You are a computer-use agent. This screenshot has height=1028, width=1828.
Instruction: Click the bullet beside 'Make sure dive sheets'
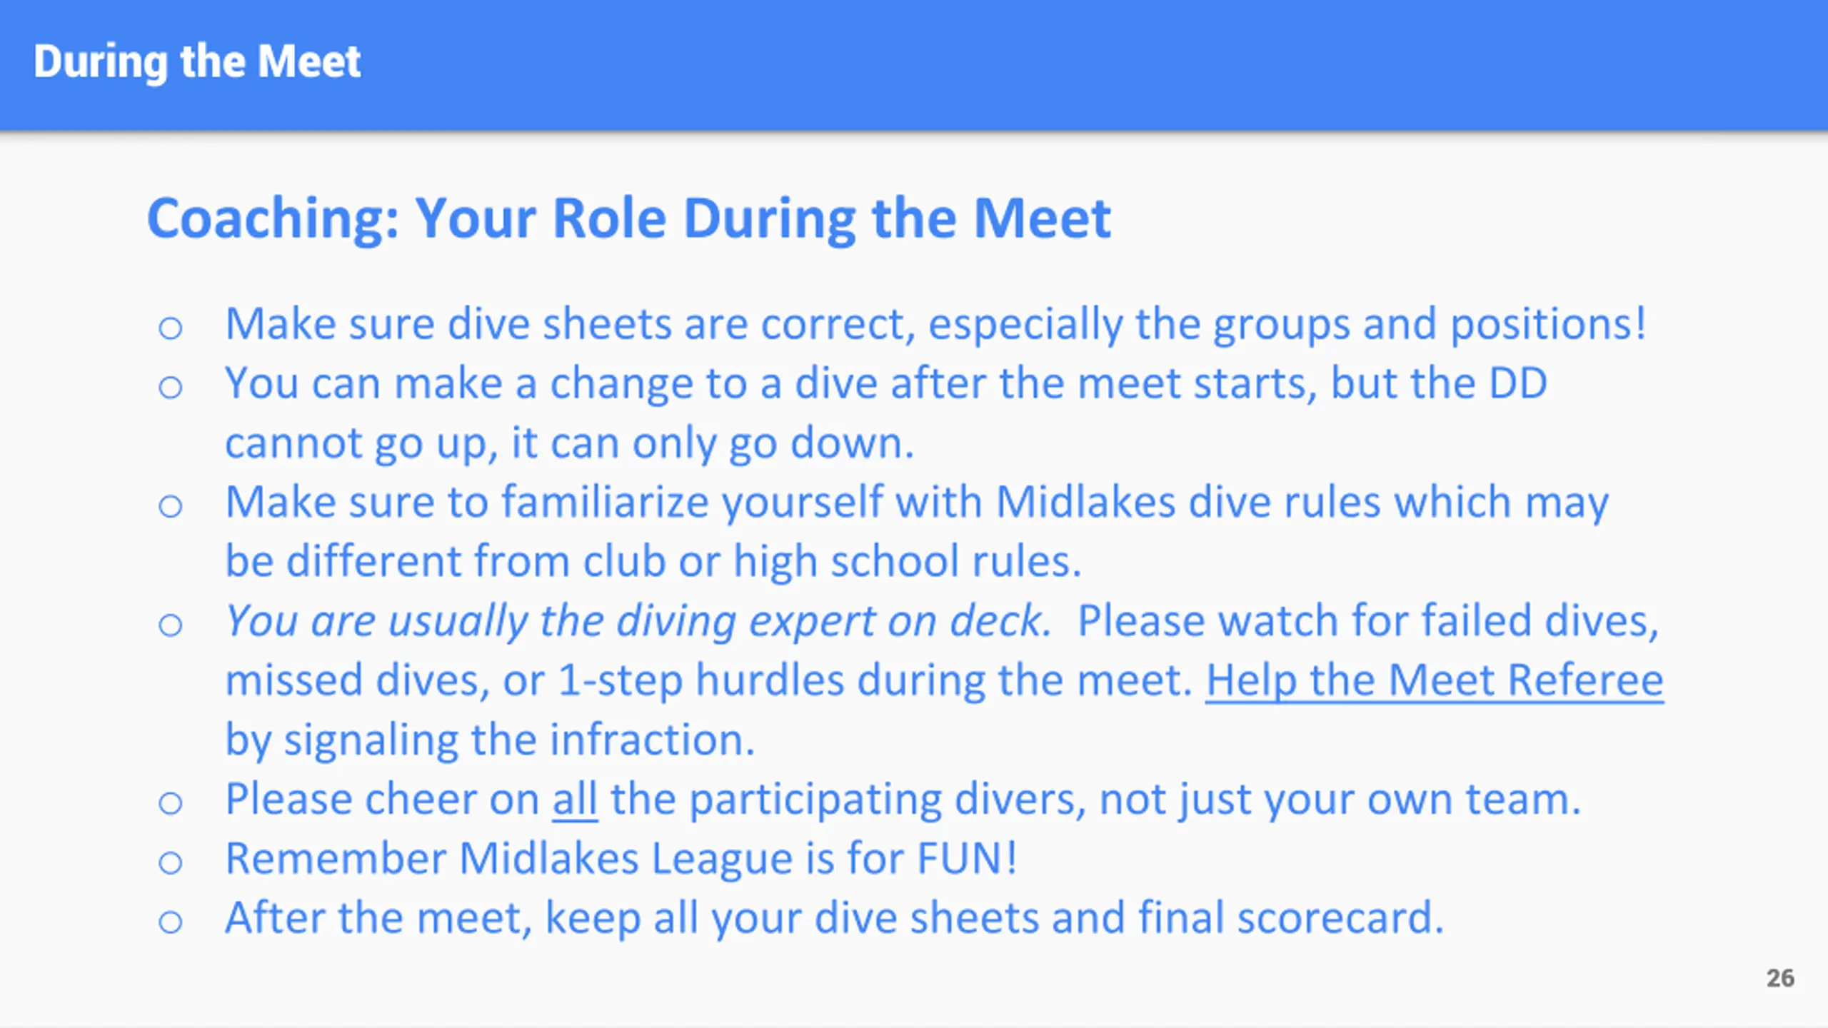171,328
